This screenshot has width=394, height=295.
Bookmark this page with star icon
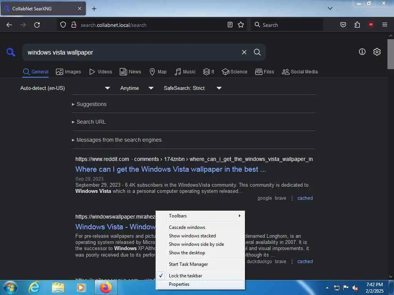point(241,25)
